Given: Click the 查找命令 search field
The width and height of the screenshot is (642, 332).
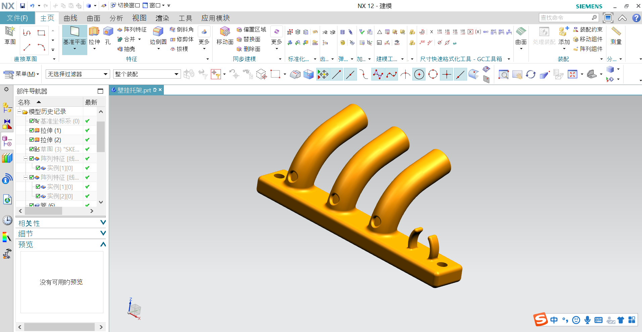Looking at the screenshot, I should coord(569,18).
